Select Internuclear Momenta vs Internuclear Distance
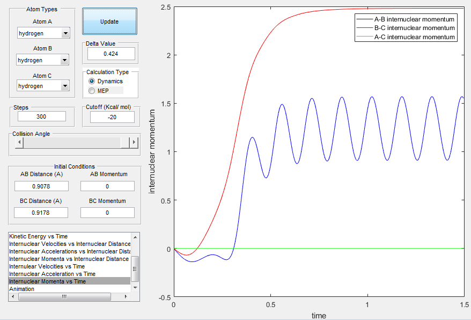The height and width of the screenshot is (320, 471). 69,259
